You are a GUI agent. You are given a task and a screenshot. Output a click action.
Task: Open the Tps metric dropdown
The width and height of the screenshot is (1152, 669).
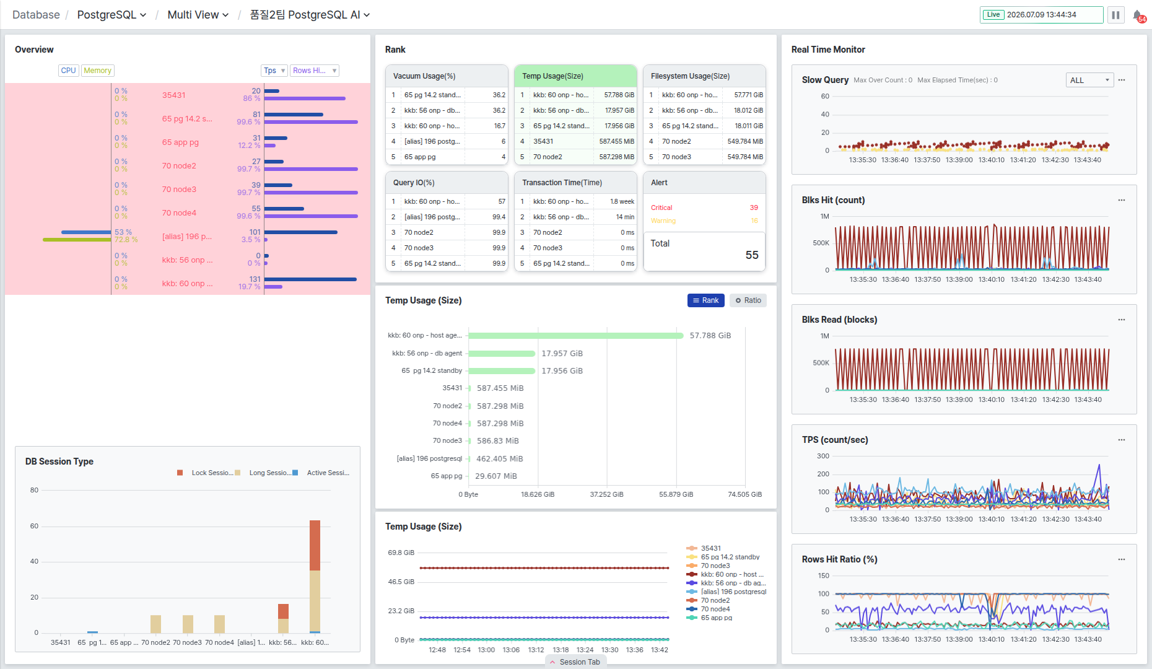(x=274, y=71)
